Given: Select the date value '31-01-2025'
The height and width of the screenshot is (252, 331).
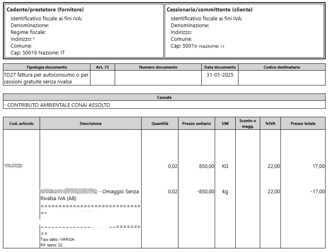Looking at the screenshot, I should coord(220,75).
